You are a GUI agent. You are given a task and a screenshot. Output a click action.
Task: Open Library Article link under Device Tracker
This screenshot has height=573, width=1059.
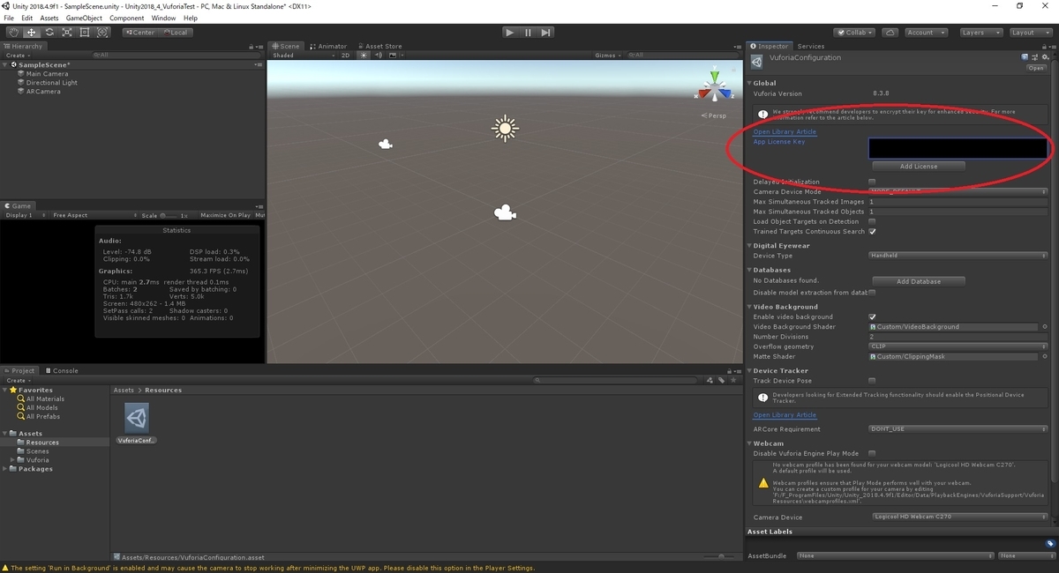point(785,414)
